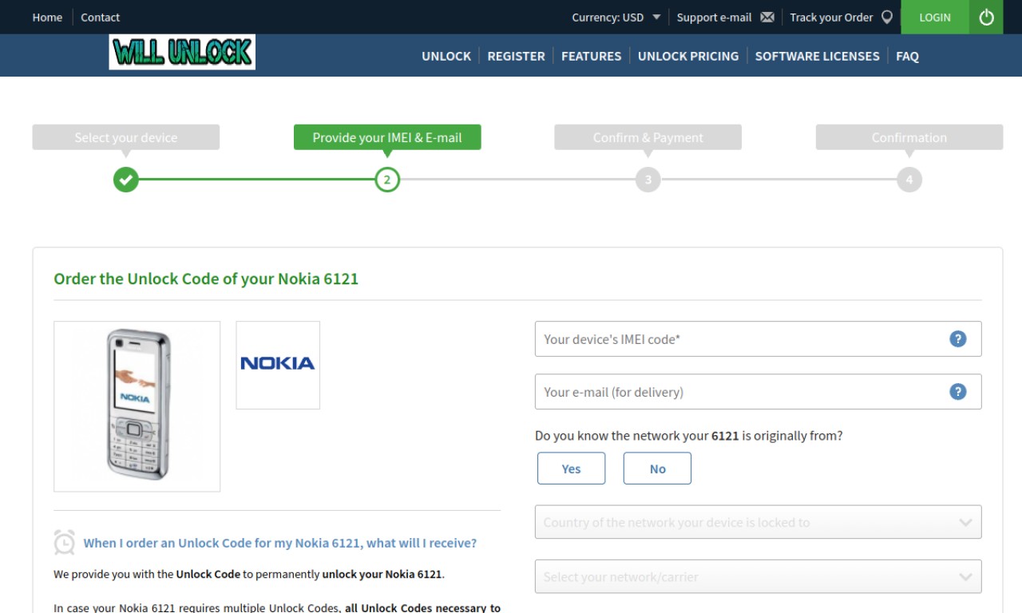Click the step 3 circle in progress bar
This screenshot has height=613, width=1022.
pyautogui.click(x=648, y=180)
